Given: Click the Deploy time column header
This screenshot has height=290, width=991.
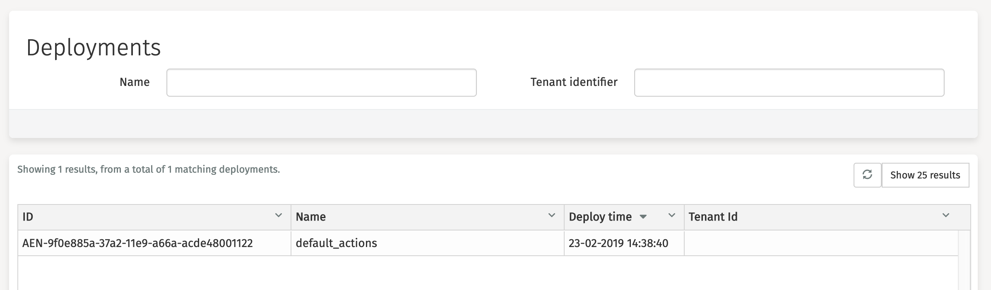Looking at the screenshot, I should (x=601, y=216).
